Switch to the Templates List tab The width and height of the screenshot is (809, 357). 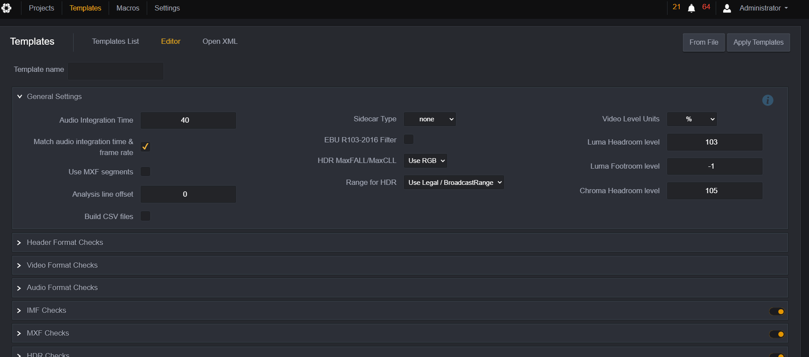pos(116,42)
